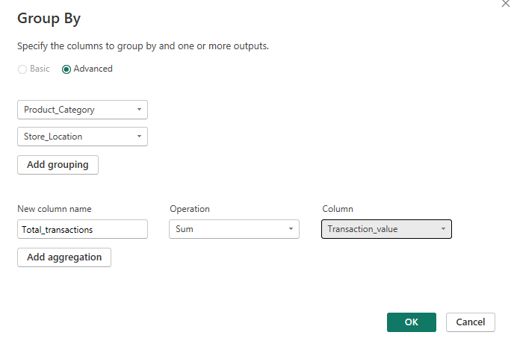Expand the Operation dropdown showing Sum

tap(234, 229)
